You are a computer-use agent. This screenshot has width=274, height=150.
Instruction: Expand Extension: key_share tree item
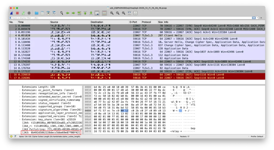[20, 119]
